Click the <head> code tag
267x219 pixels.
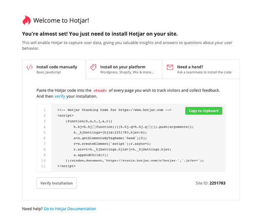[100, 90]
